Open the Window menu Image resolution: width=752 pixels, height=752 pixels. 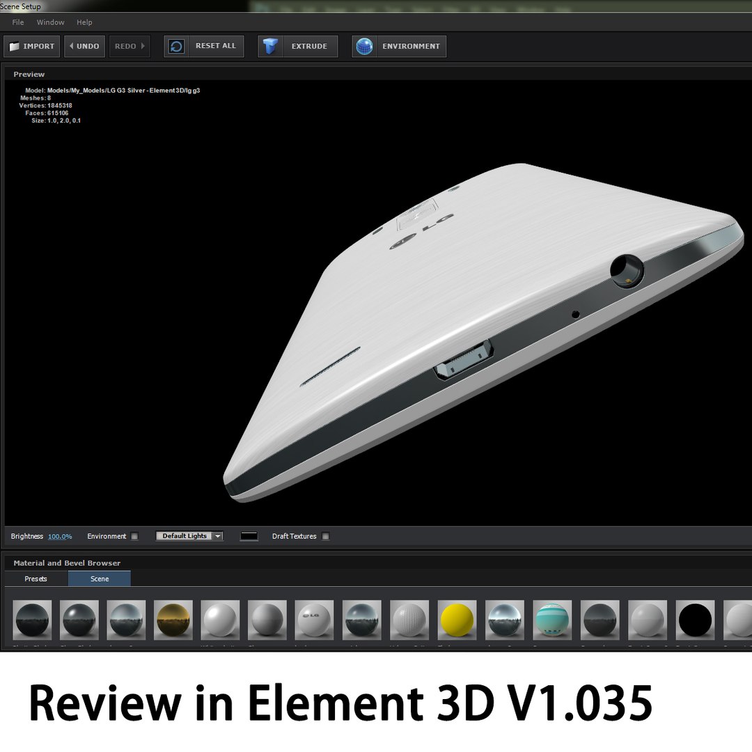[50, 22]
